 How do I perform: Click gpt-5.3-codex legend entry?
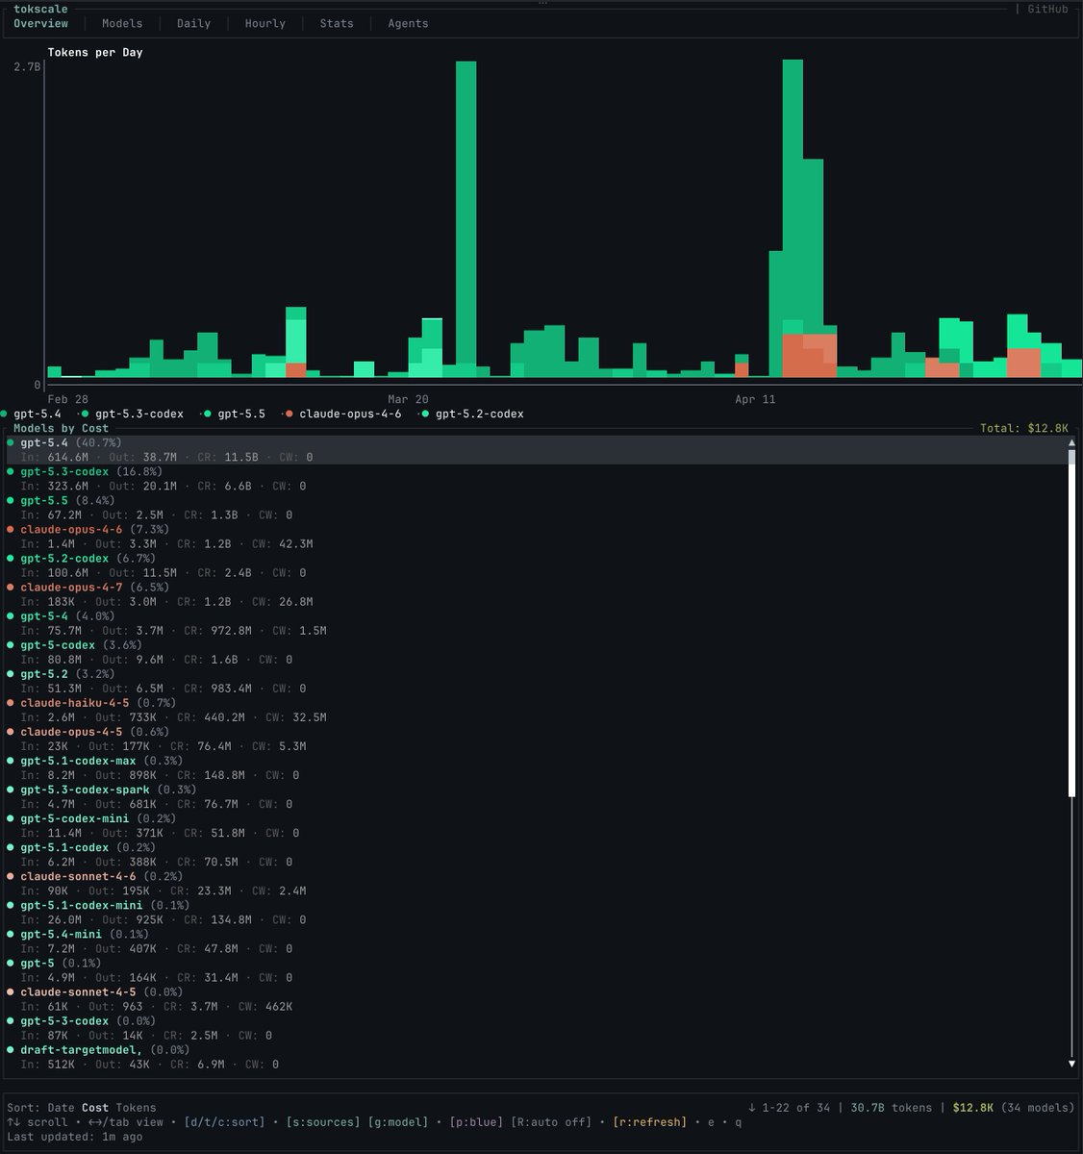click(133, 414)
